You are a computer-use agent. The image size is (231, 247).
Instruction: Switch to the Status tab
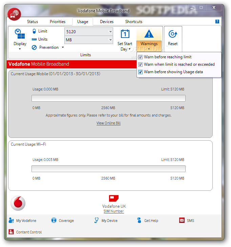click(33, 22)
